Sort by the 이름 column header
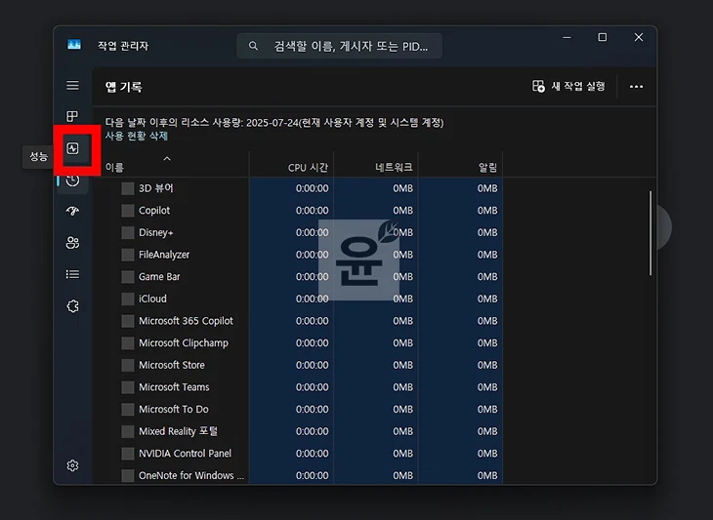 [x=115, y=167]
